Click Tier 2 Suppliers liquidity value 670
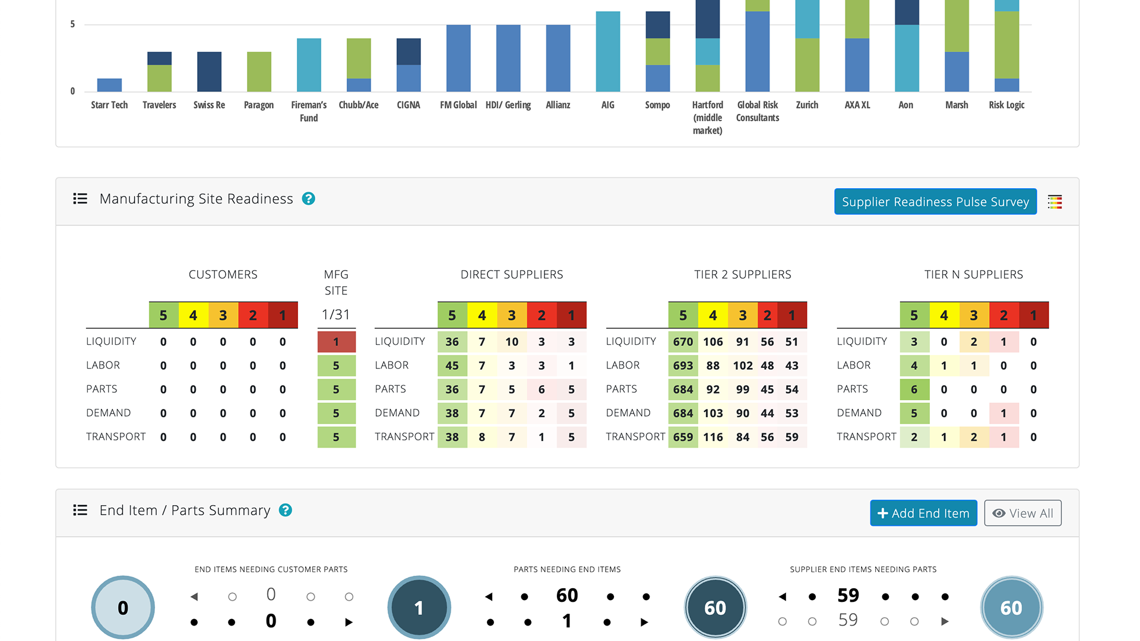Viewport: 1140px width, 641px height. point(683,342)
